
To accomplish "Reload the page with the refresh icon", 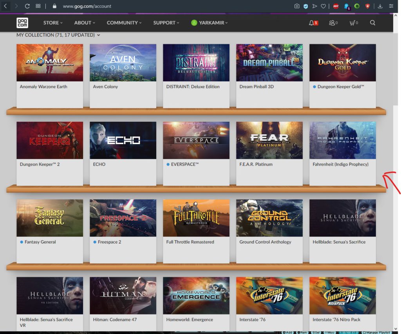I will coord(27,6).
